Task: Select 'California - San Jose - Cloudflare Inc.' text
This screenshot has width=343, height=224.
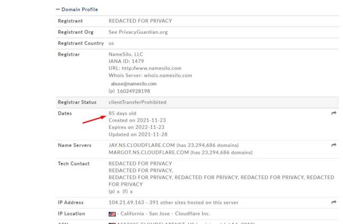Action: tap(165, 214)
